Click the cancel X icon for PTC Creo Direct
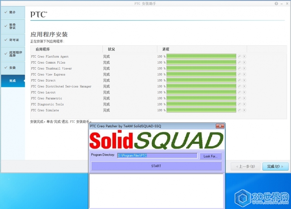The height and width of the screenshot is (209, 291). coord(244,80)
